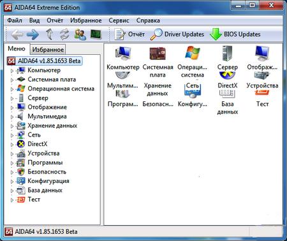This screenshot has height=241, width=287.
Task: Expand the Компьютер tree node
Action: 12,71
